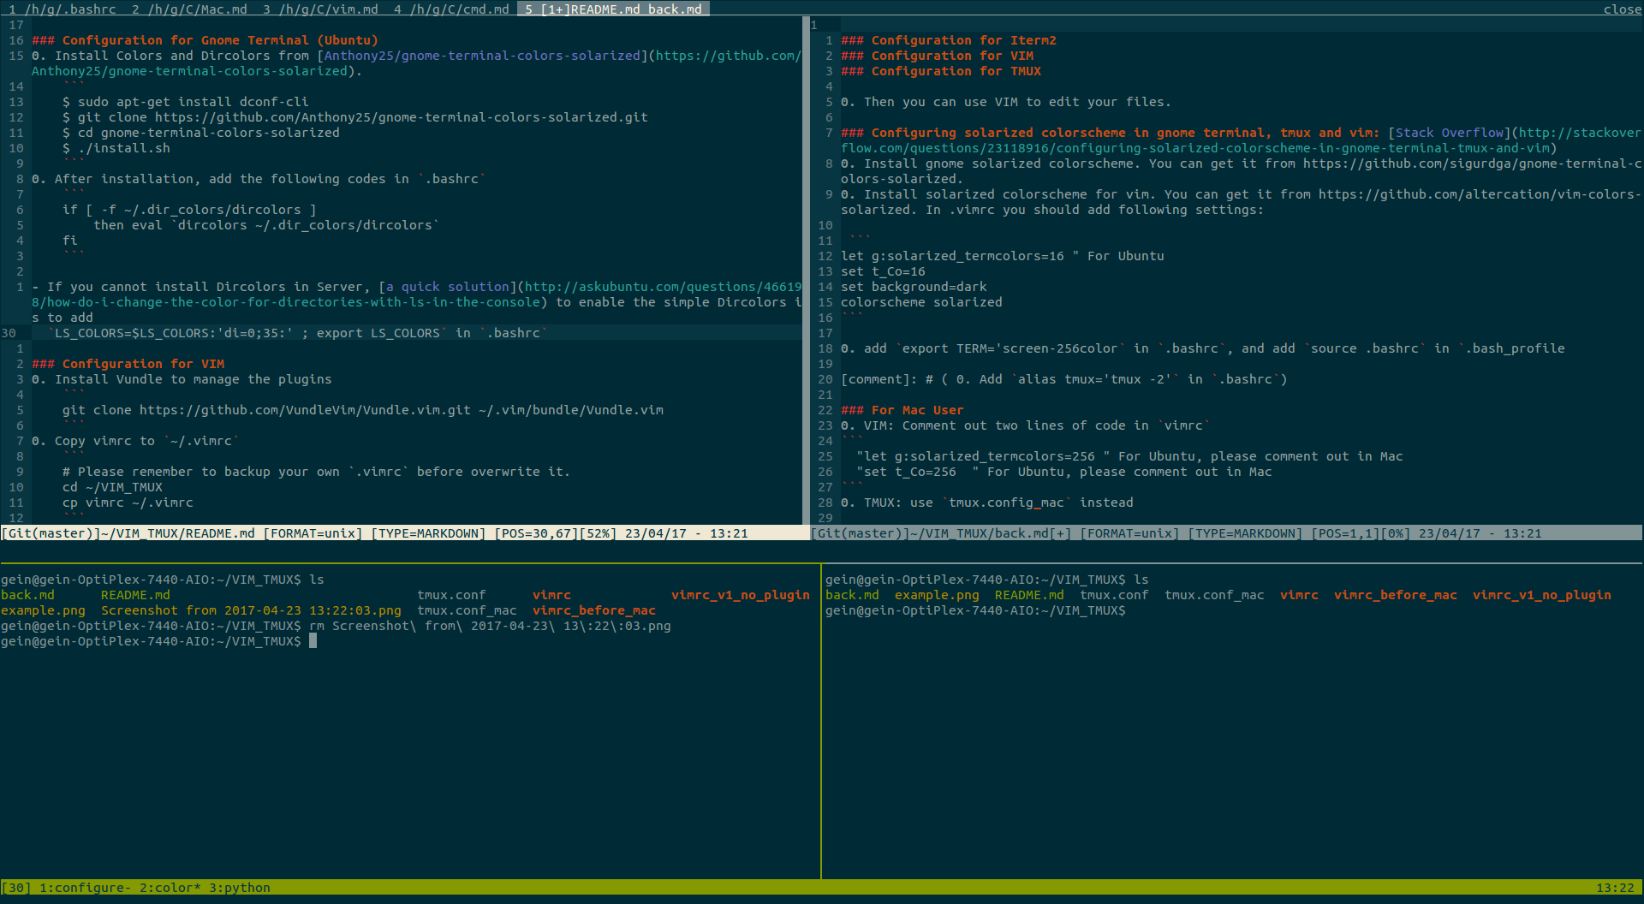The image size is (1644, 904).
Task: Click vimrc_v1_no_plugin in right terminal listing
Action: point(1542,595)
